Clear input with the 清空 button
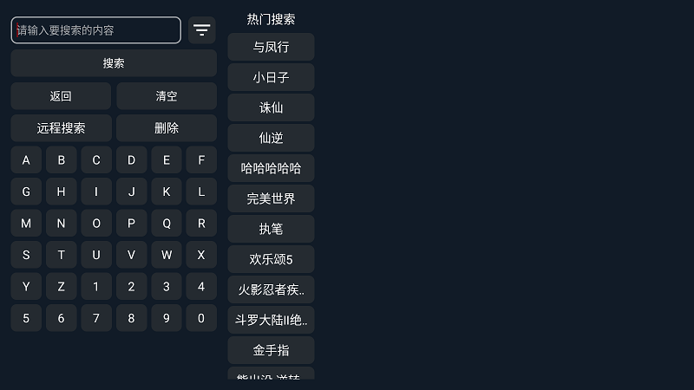Image resolution: width=694 pixels, height=390 pixels. click(x=167, y=96)
